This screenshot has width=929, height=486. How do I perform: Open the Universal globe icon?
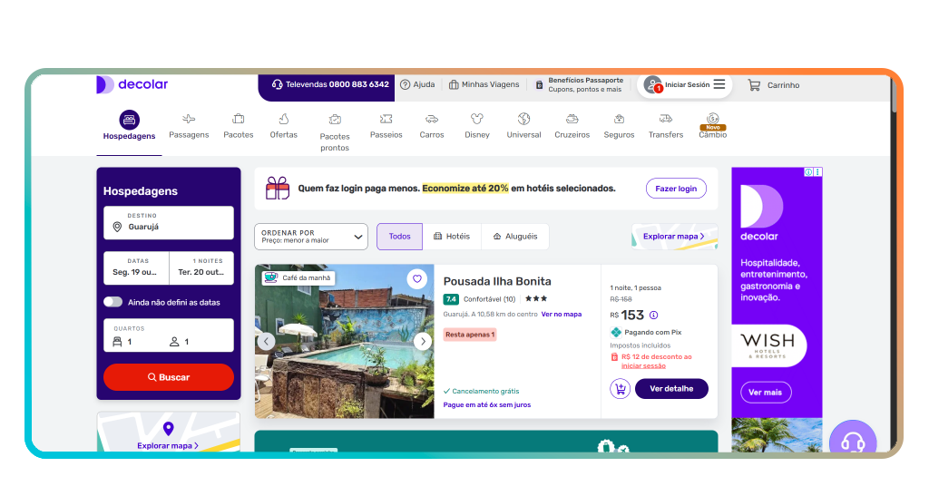pyautogui.click(x=523, y=119)
